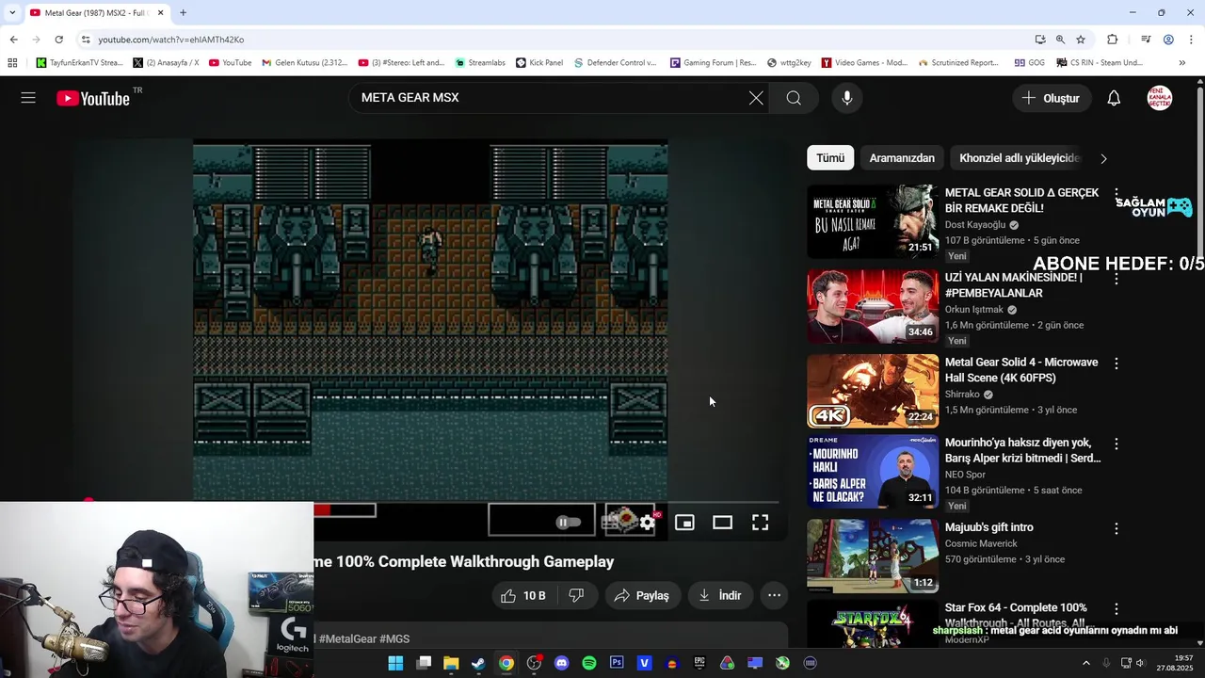Open Majuub's gift intro video title
This screenshot has height=678, width=1205.
[x=988, y=527]
